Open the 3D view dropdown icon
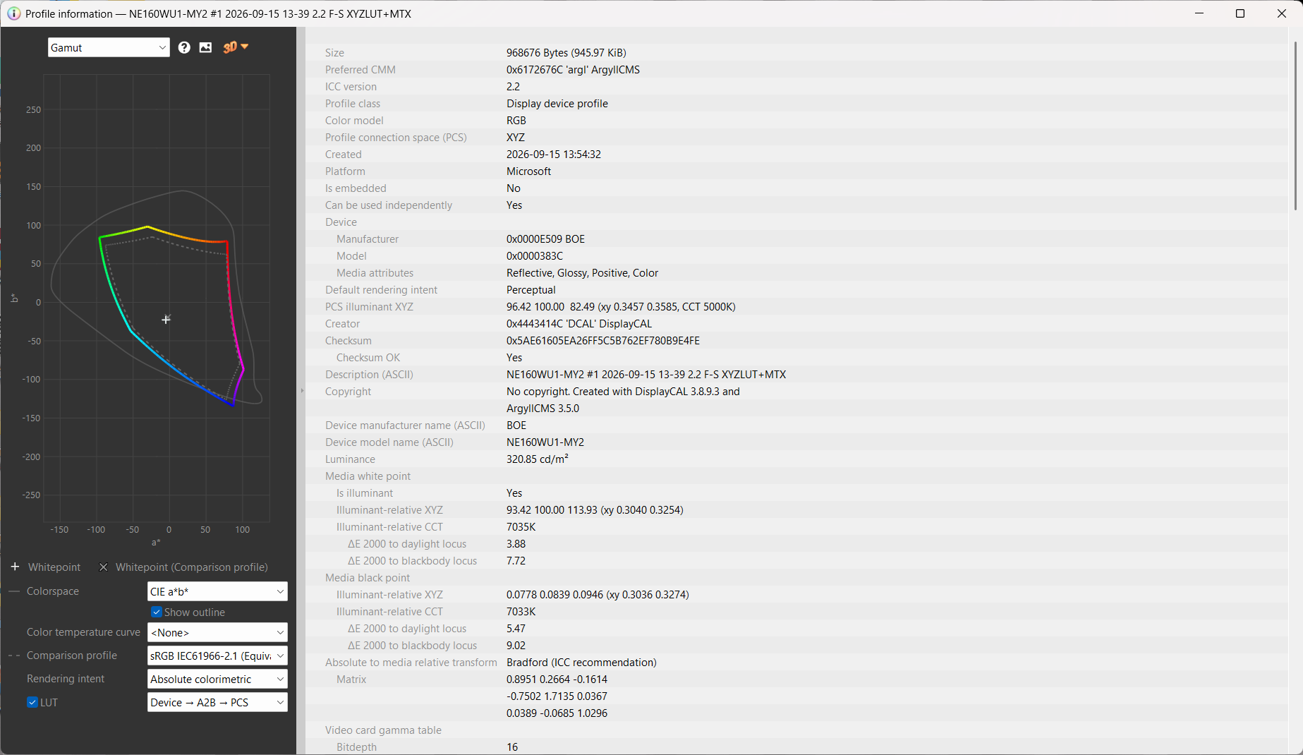 click(236, 47)
